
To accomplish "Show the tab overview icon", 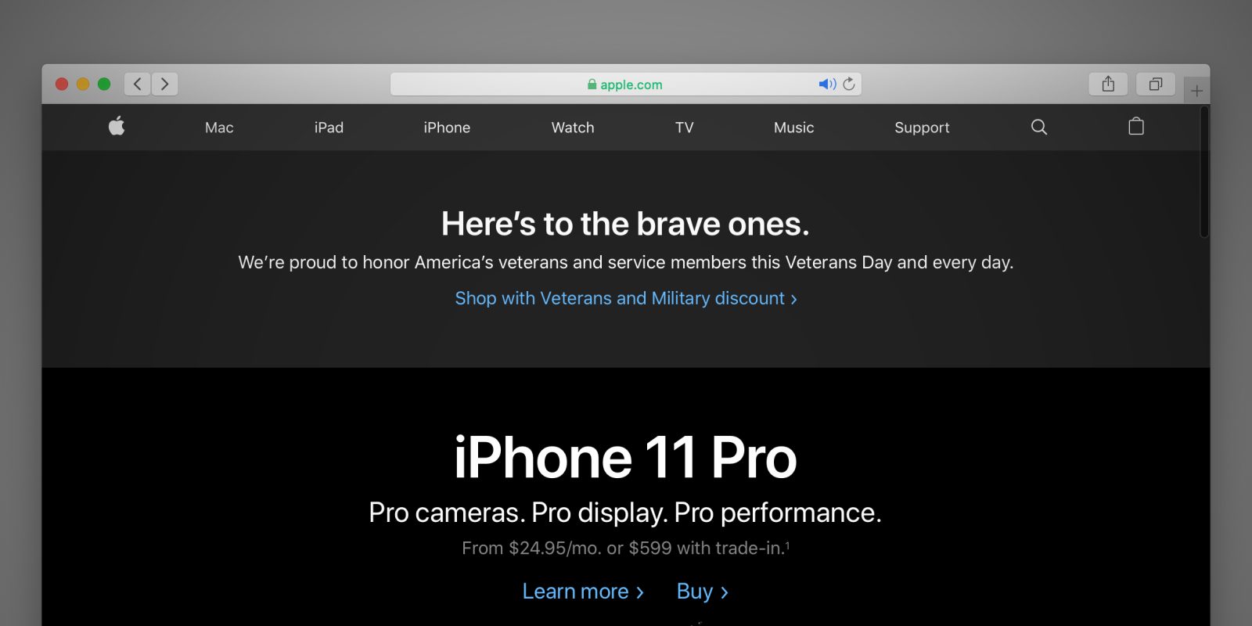I will (x=1156, y=84).
